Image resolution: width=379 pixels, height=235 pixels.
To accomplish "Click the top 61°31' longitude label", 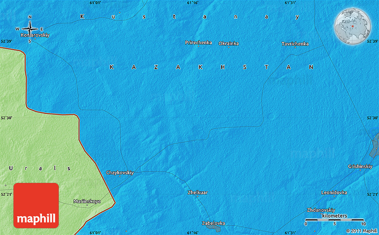I will [290, 3].
